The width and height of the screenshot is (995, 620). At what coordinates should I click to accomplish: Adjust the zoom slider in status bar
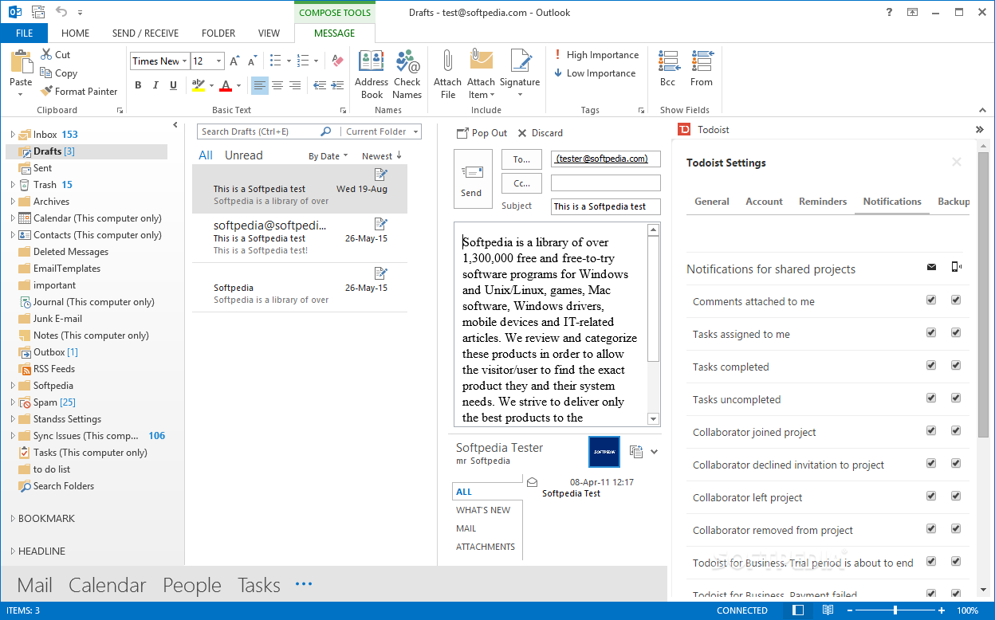[895, 610]
